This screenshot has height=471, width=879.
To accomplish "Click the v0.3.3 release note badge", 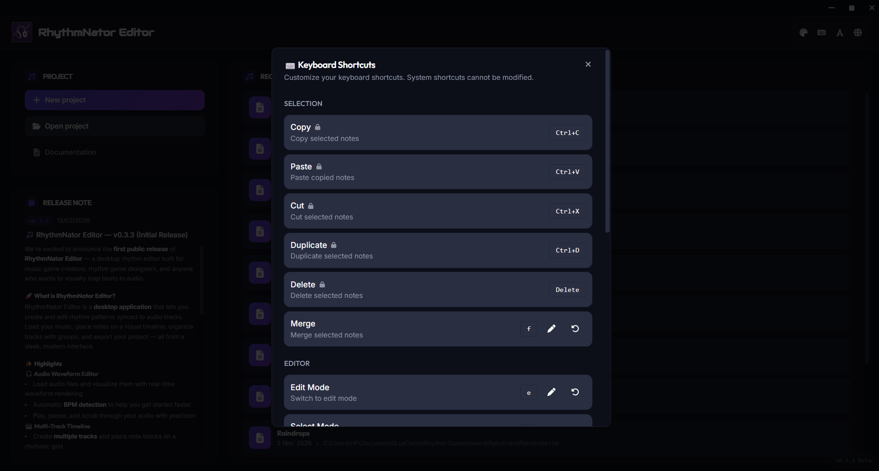I will click(x=39, y=220).
